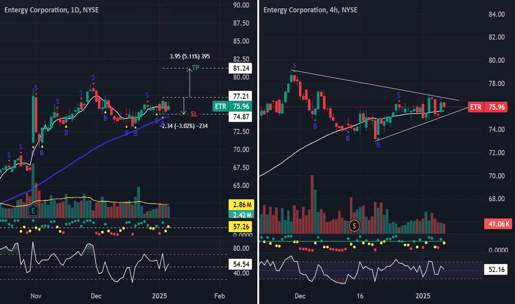Click the 77.21 entry price label
This screenshot has height=304, width=515.
241,96
